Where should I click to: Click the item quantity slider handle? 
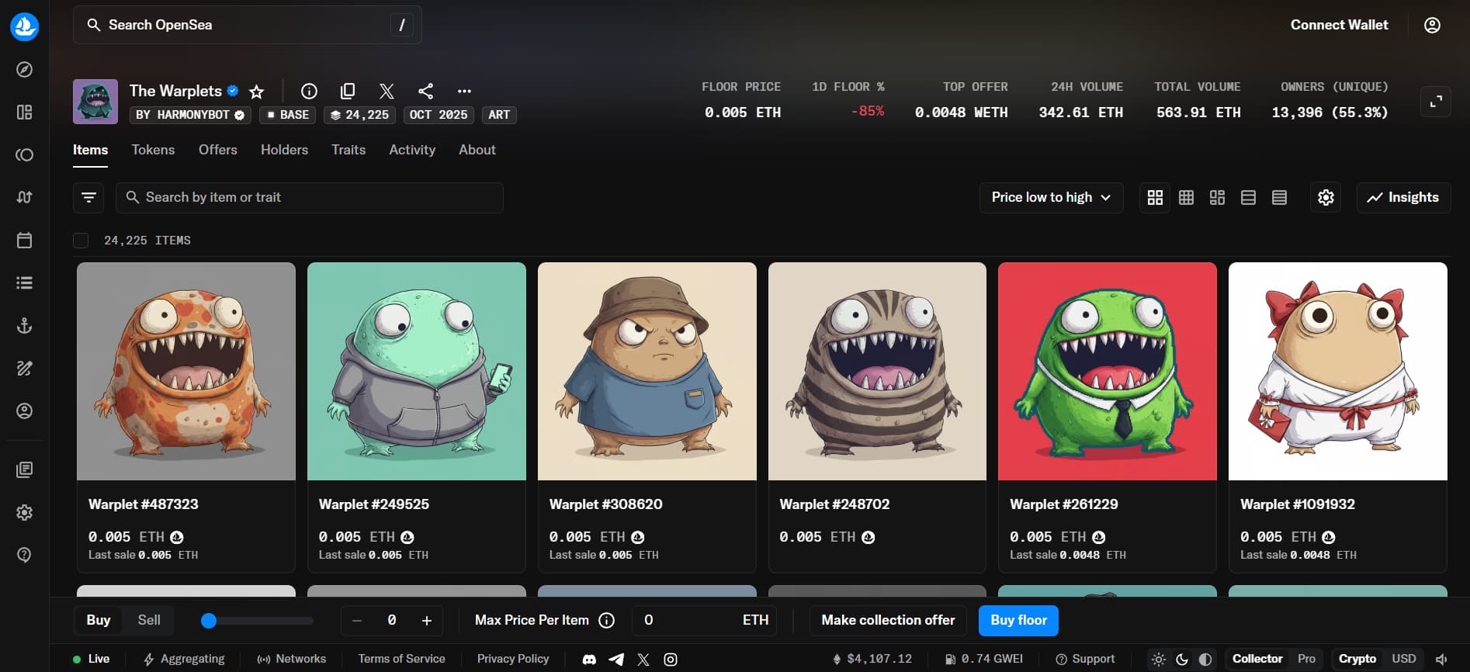209,621
